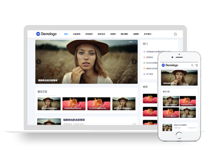Image resolution: width=209 pixels, height=157 pixels.
Task: Open first pinned article thumbnail with woman
Action: (x=49, y=104)
